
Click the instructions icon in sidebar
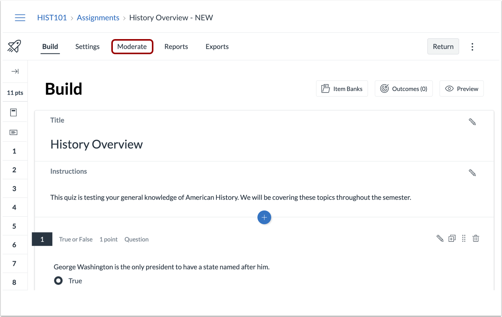(x=14, y=132)
